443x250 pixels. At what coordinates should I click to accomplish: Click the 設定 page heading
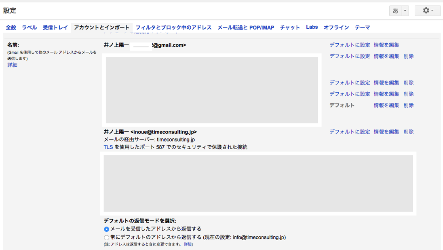point(10,11)
